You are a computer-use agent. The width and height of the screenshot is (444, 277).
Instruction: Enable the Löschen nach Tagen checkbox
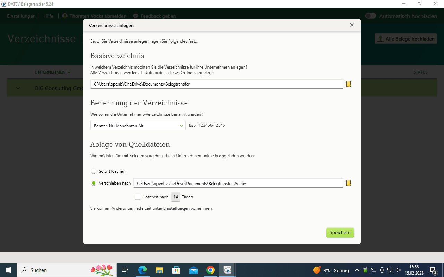(138, 197)
